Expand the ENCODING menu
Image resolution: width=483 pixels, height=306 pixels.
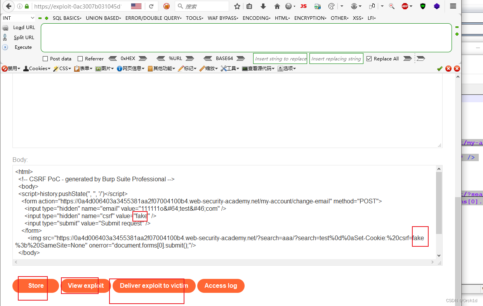(257, 18)
